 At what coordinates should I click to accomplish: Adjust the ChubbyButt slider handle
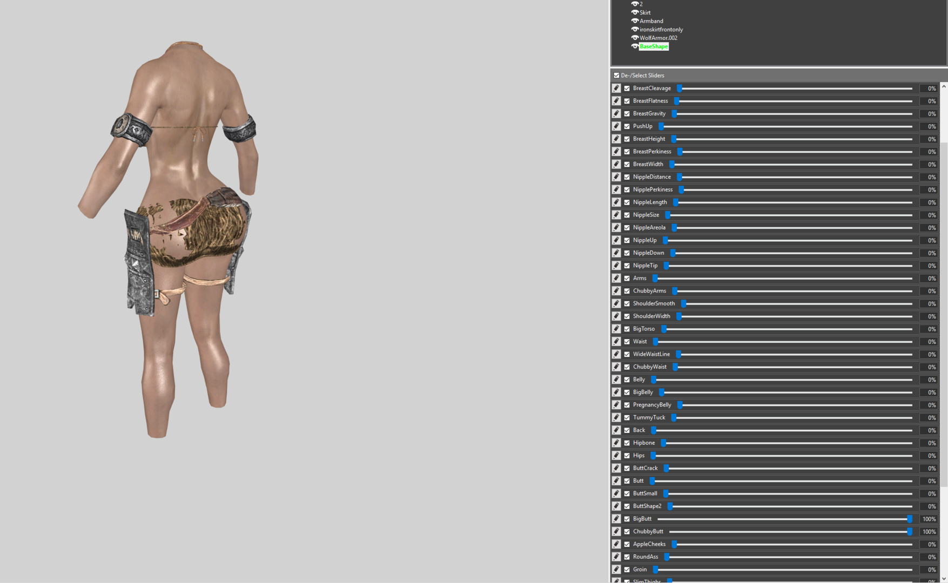[910, 532]
